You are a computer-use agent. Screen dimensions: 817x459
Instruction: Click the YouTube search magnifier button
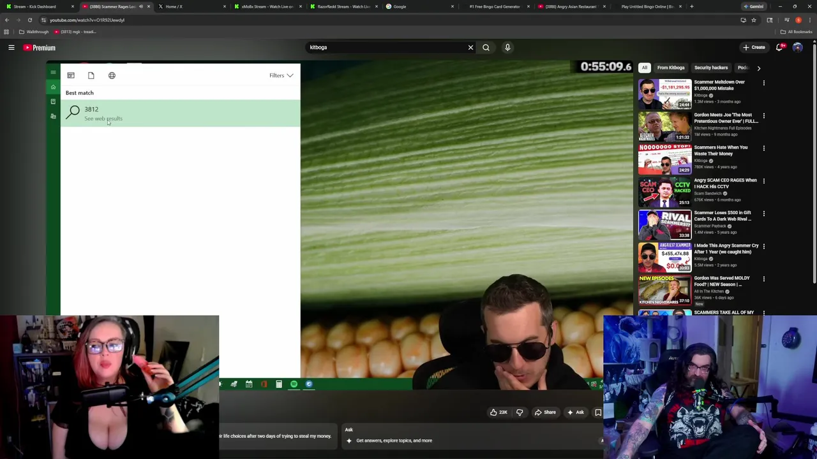[486, 47]
